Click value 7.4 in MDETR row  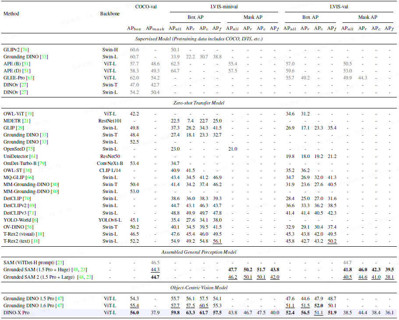[x=191, y=121]
